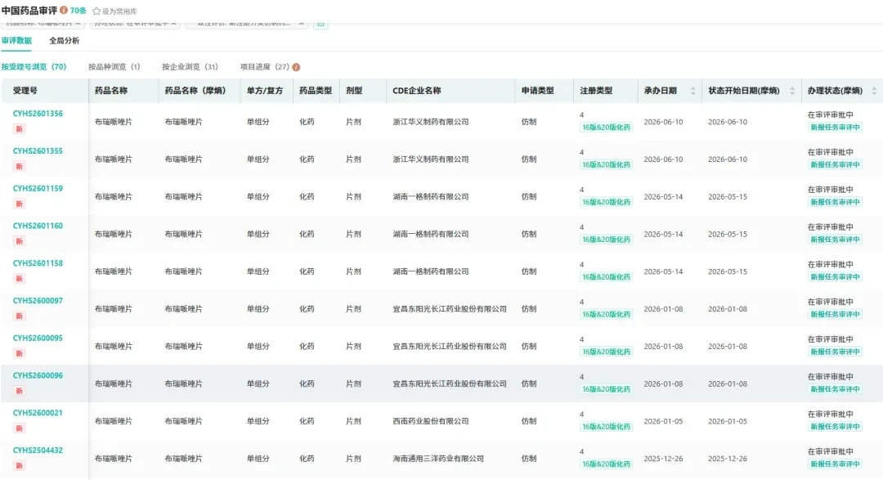The width and height of the screenshot is (883, 480).
Task: Click the 新 badge under CYHS2600095
Action: [x=19, y=353]
